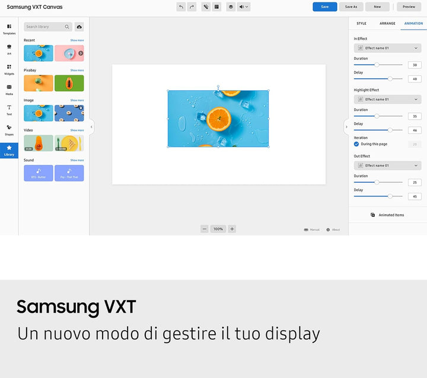Select the Pixabay broccoli thumbnail on orange
The image size is (427, 378).
39,83
